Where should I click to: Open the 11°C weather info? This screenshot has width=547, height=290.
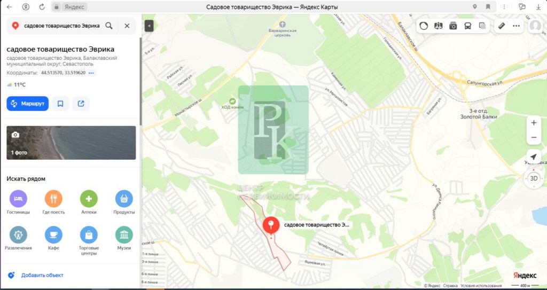coord(17,85)
